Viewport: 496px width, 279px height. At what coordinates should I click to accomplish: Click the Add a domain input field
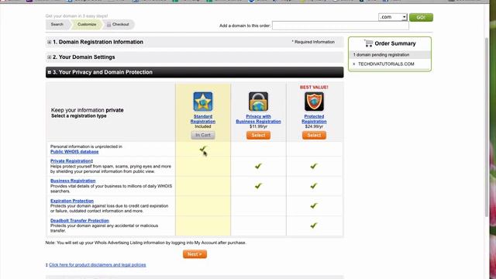tap(340, 26)
